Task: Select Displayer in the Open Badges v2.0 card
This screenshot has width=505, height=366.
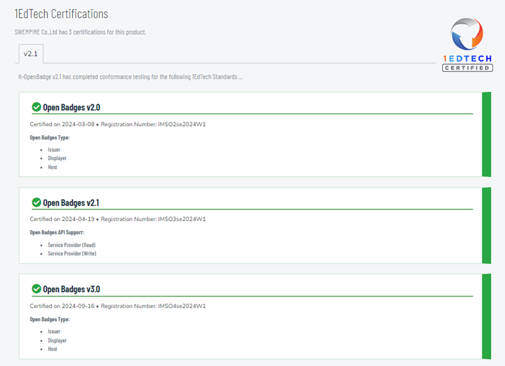Action: pos(57,158)
